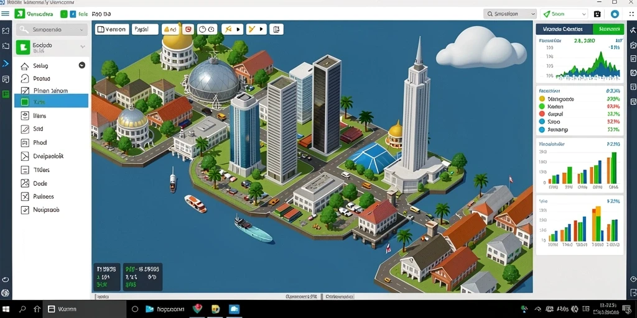
Task: Toggle the Notiptaob checkbox
Action: point(25,210)
